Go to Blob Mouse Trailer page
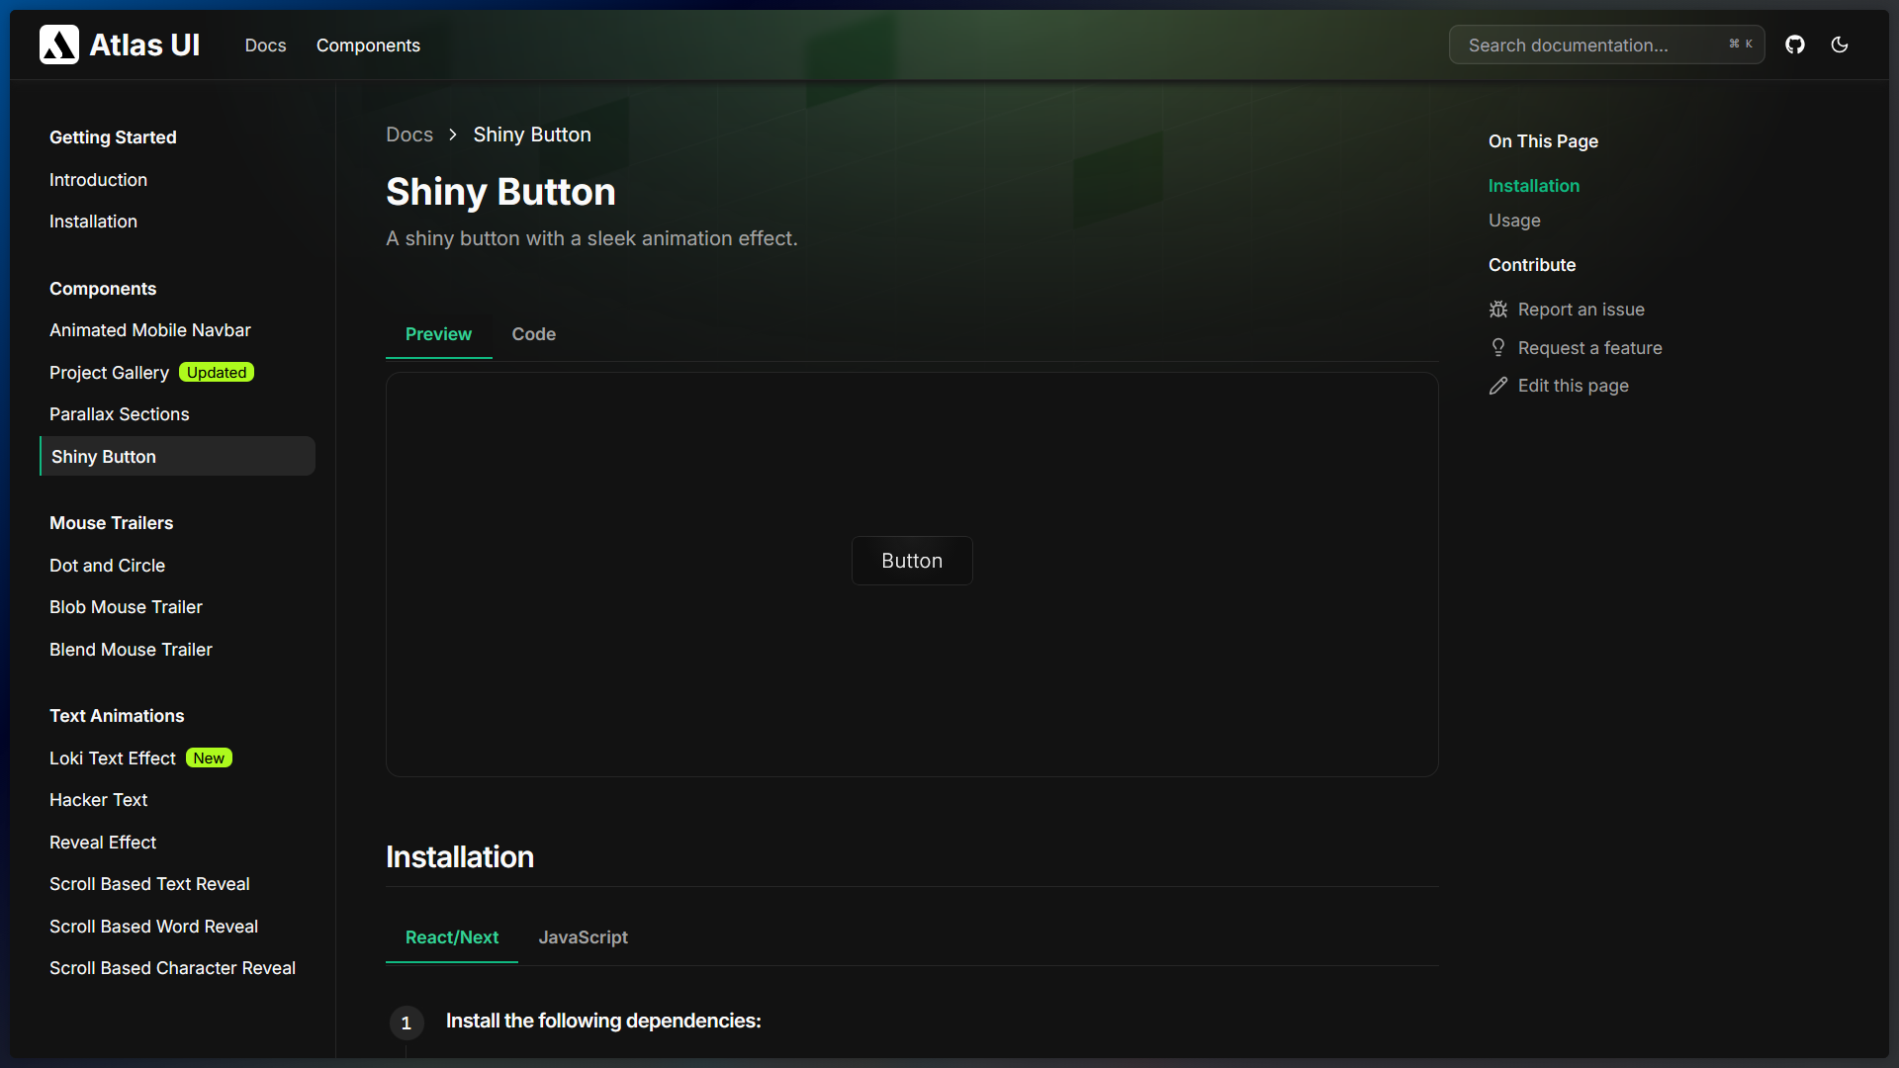Image resolution: width=1899 pixels, height=1068 pixels. 126,607
